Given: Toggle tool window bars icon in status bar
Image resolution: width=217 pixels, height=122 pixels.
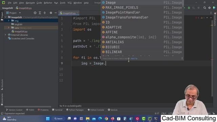Looking at the screenshot, I should pos(2,114).
